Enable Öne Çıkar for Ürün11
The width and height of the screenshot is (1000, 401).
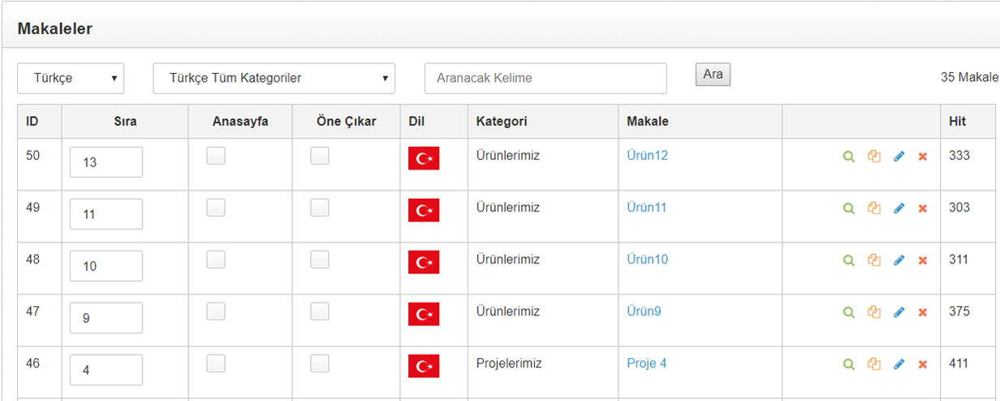pyautogui.click(x=320, y=208)
